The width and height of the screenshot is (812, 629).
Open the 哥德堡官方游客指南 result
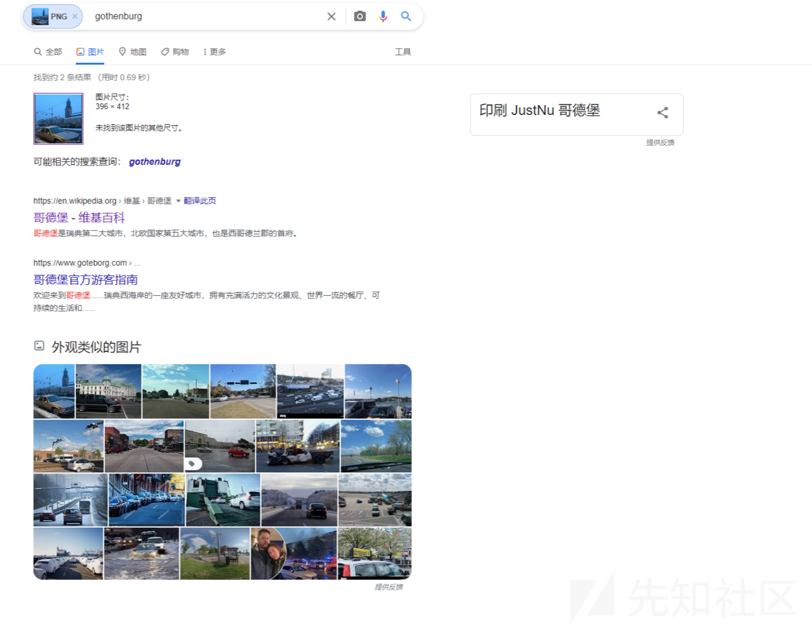tap(85, 280)
